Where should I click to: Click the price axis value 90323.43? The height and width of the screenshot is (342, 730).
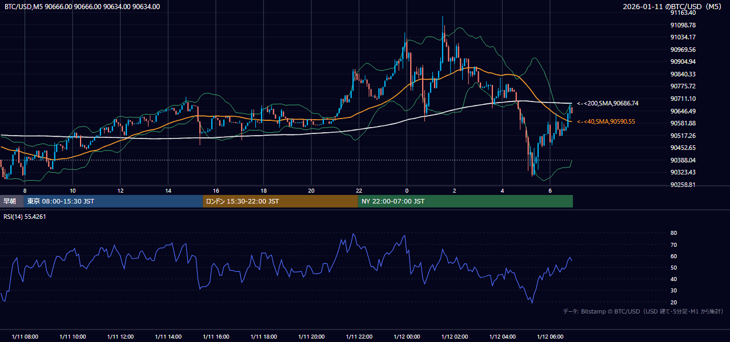[x=683, y=172]
